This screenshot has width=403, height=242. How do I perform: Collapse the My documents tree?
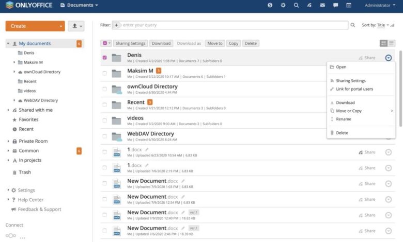pos(8,44)
